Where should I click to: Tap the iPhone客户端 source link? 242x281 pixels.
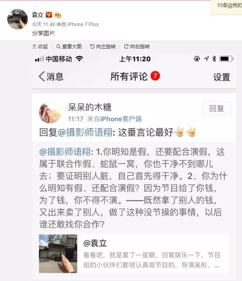click(121, 119)
